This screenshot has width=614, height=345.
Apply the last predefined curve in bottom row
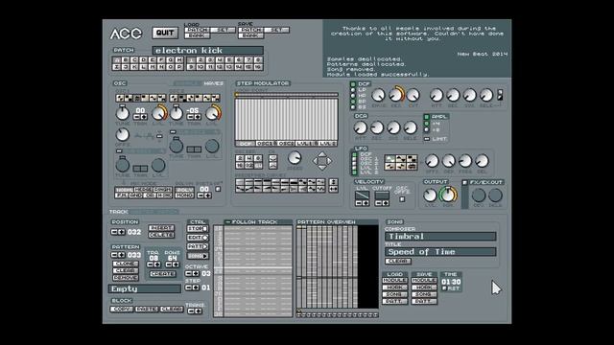[320, 189]
